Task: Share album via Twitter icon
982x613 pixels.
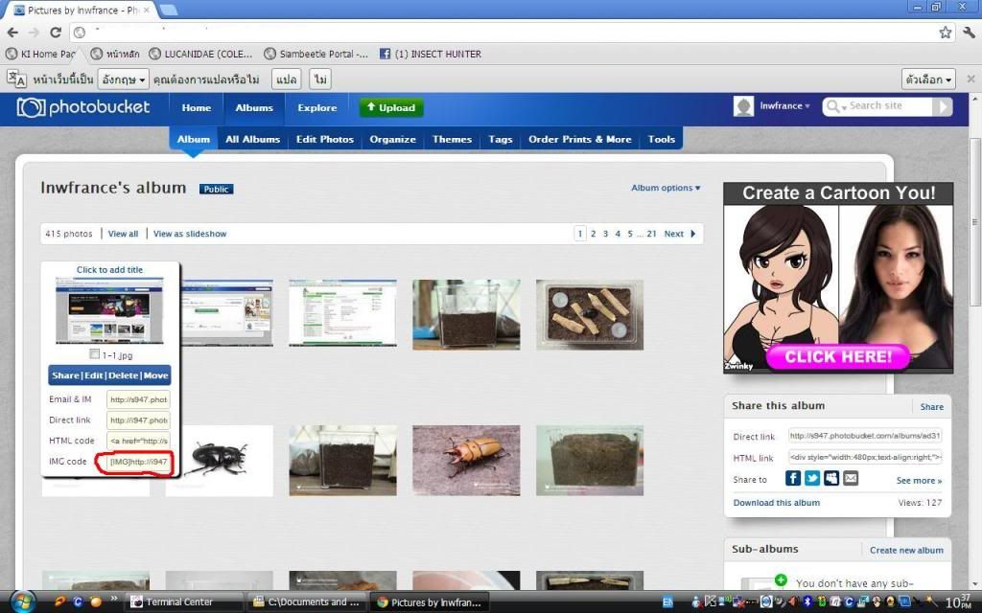Action: pyautogui.click(x=812, y=478)
